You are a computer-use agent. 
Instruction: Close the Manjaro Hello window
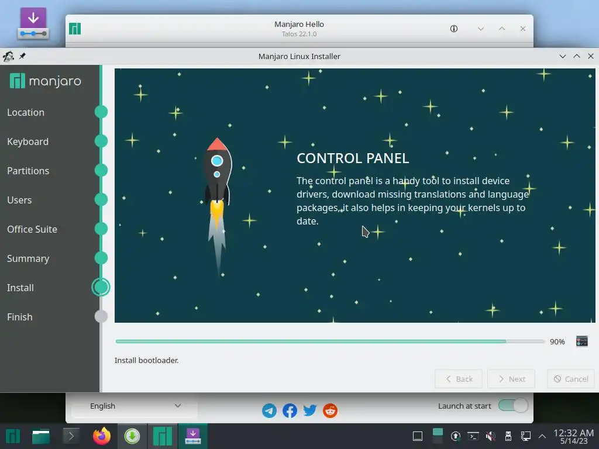coord(522,29)
